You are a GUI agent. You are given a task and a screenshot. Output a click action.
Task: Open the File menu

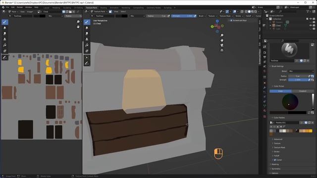(7, 7)
